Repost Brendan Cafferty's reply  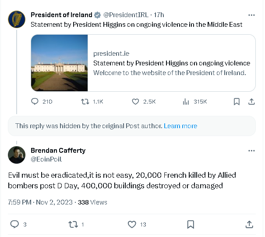(73, 224)
